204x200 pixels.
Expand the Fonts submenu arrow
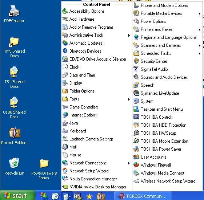coord(129,99)
